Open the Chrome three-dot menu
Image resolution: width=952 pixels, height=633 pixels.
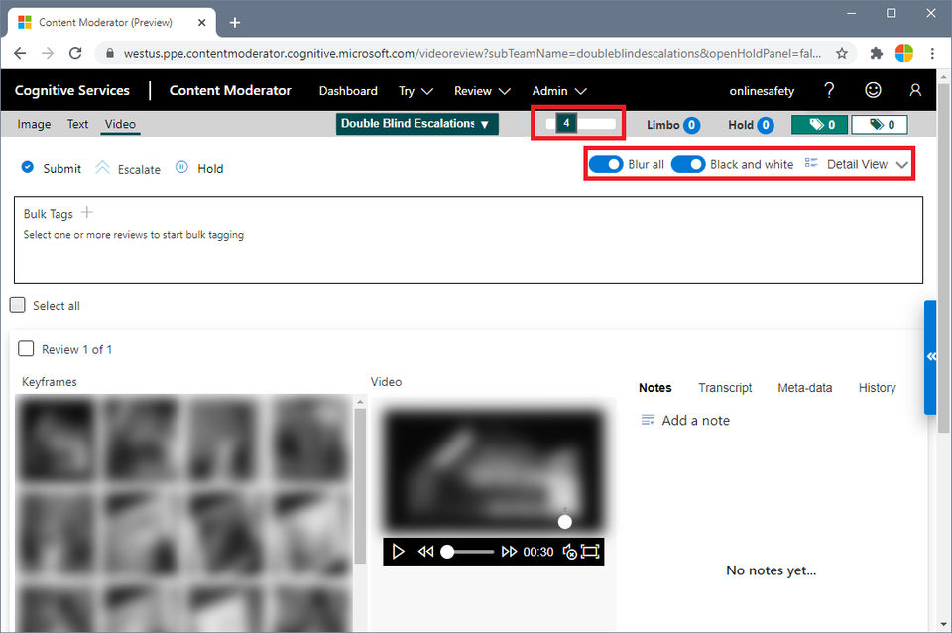pos(932,53)
